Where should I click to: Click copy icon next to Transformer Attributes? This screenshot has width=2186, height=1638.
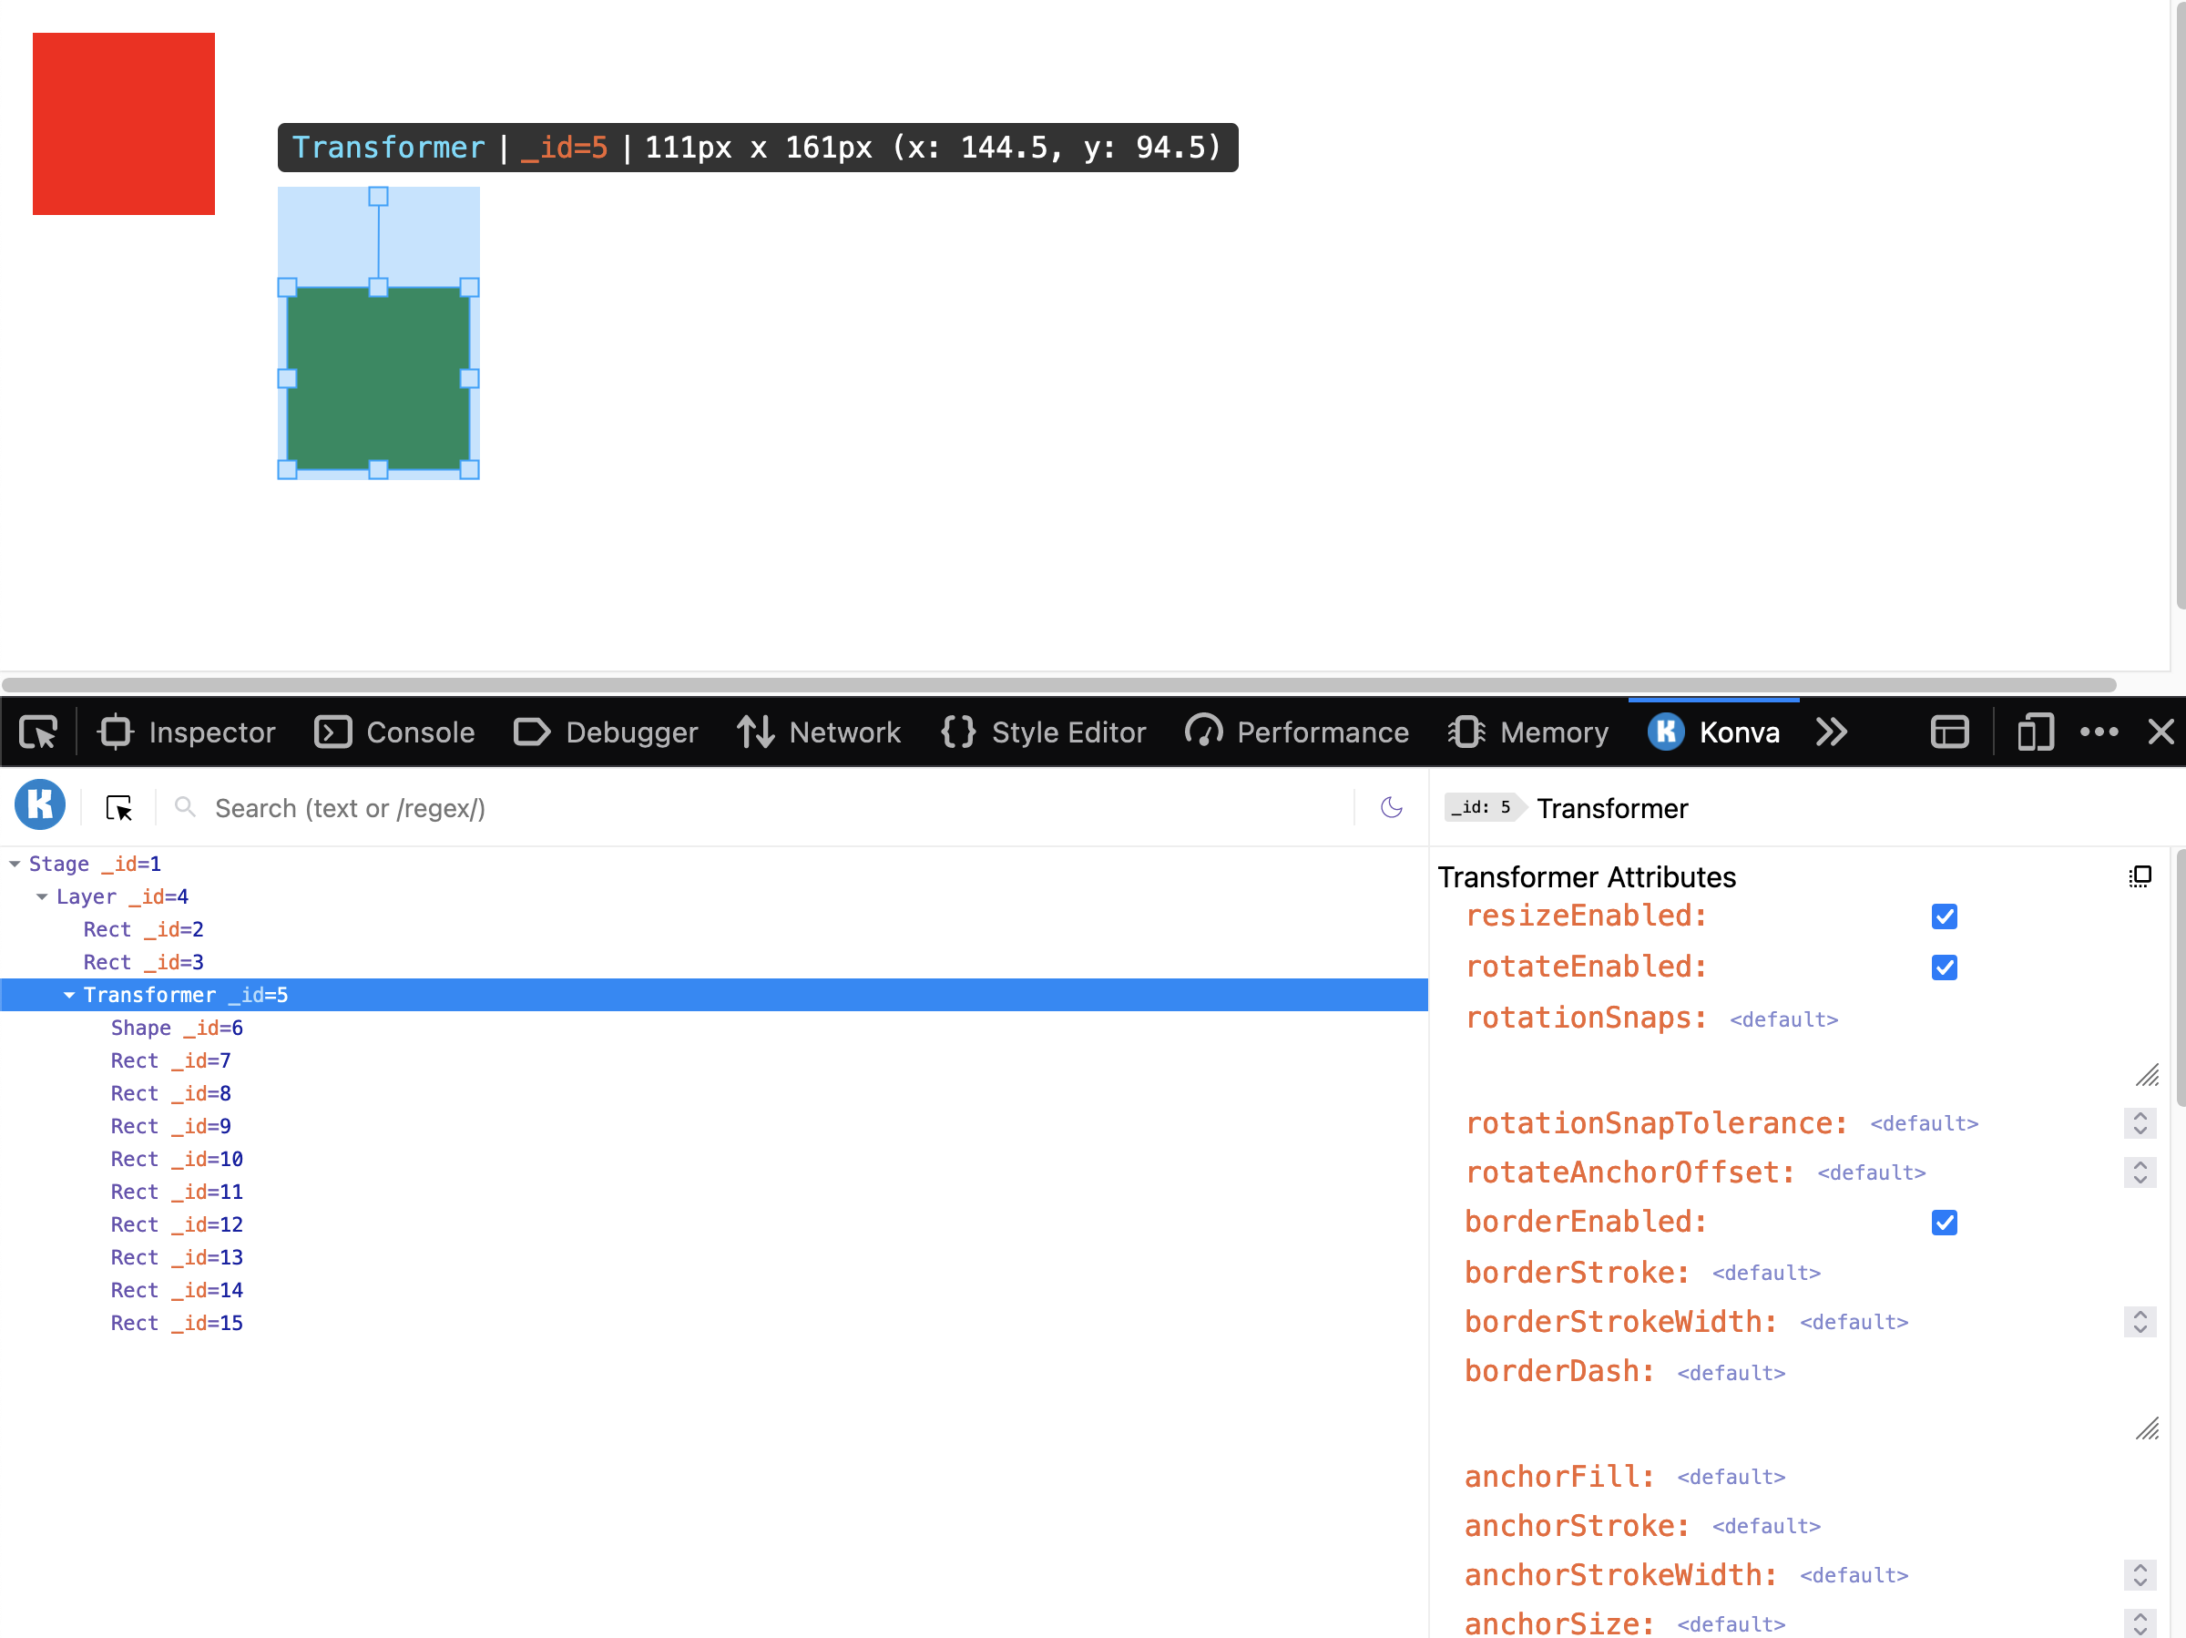click(x=2140, y=875)
